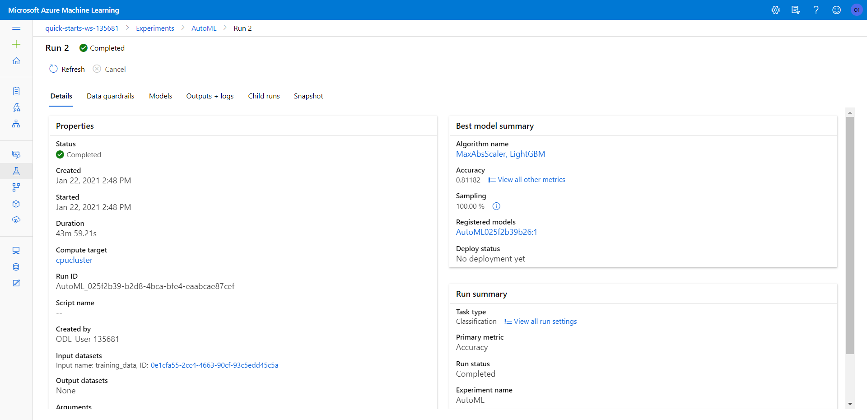Open Datastores cylinder icon in sidebar
This screenshot has height=420, width=867.
click(x=16, y=267)
